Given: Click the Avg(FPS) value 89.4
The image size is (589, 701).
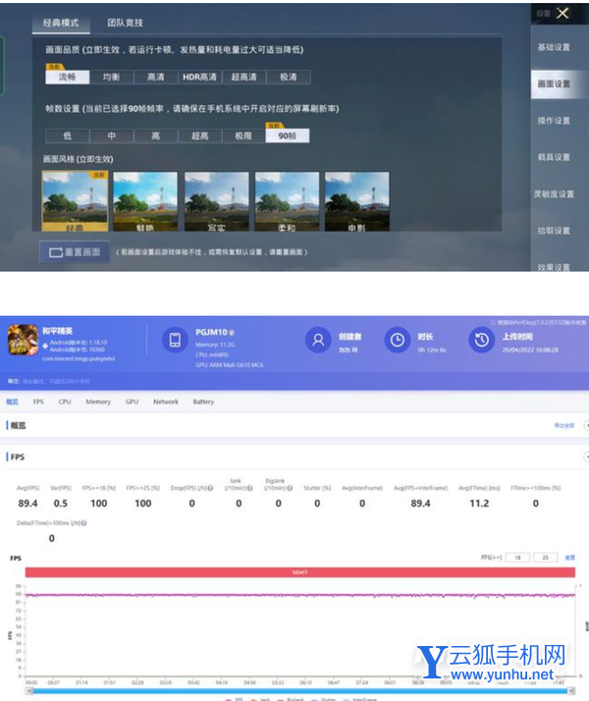Looking at the screenshot, I should (x=27, y=504).
